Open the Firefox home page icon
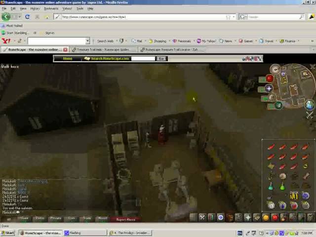This screenshot has height=237, width=316. (47, 17)
